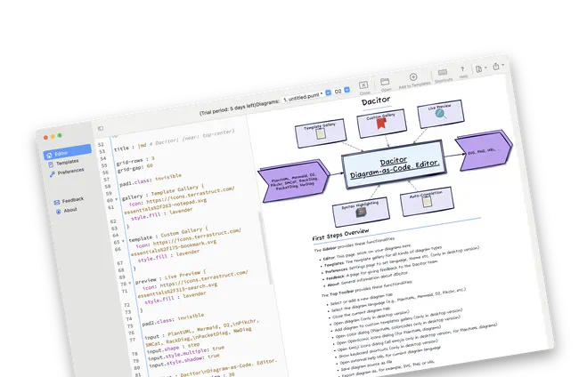
Task: Open the document export pulldown menu
Action: coord(481,68)
